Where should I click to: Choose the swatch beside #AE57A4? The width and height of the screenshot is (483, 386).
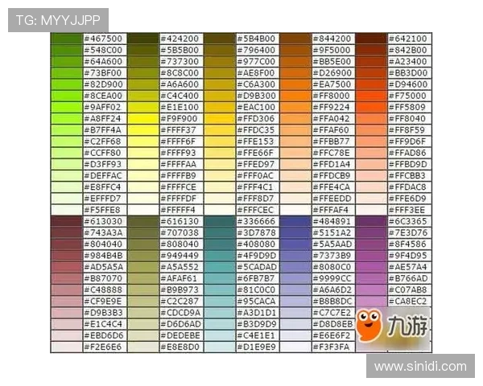point(371,267)
